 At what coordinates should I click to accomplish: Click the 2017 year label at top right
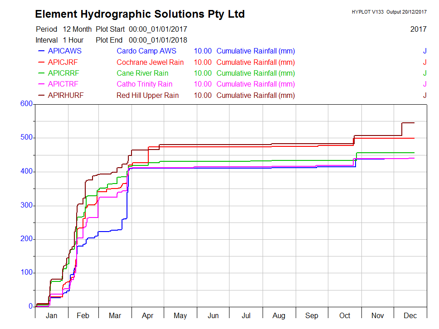coord(418,29)
